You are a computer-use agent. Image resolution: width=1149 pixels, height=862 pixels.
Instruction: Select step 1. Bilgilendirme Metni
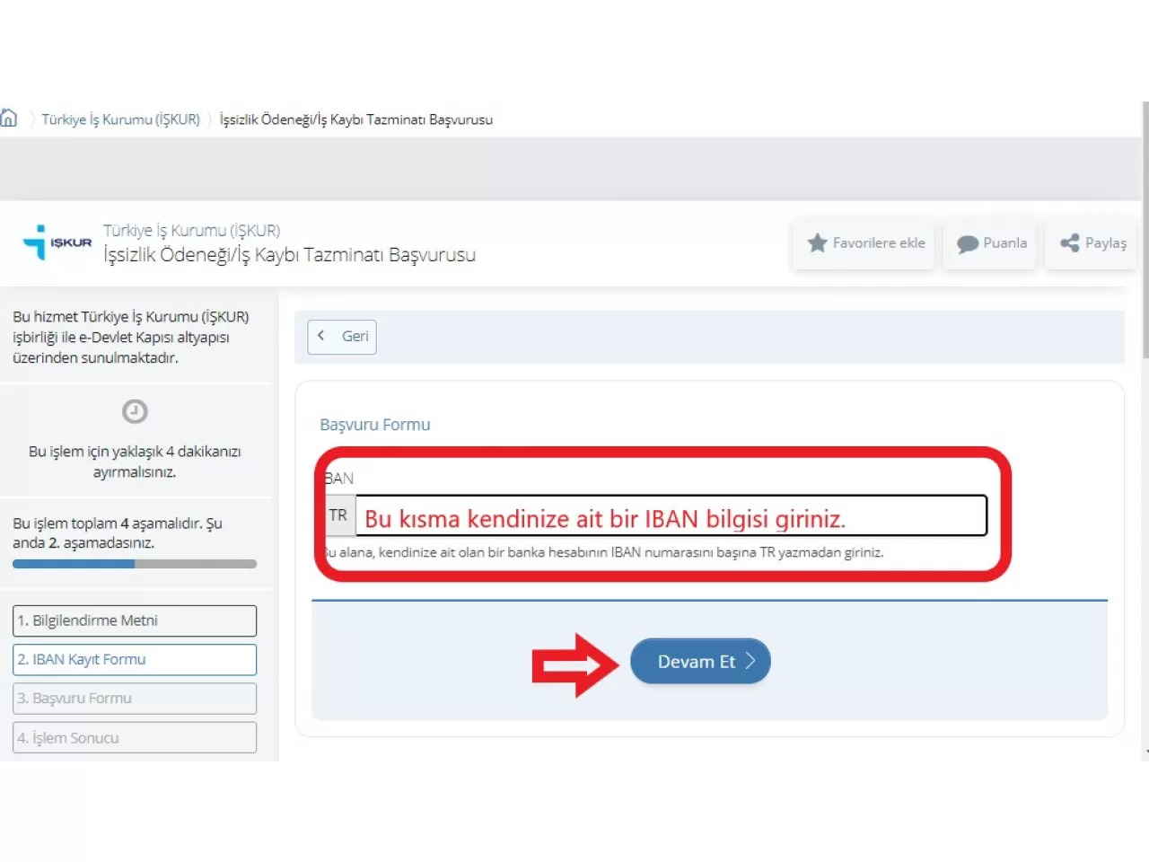(135, 620)
